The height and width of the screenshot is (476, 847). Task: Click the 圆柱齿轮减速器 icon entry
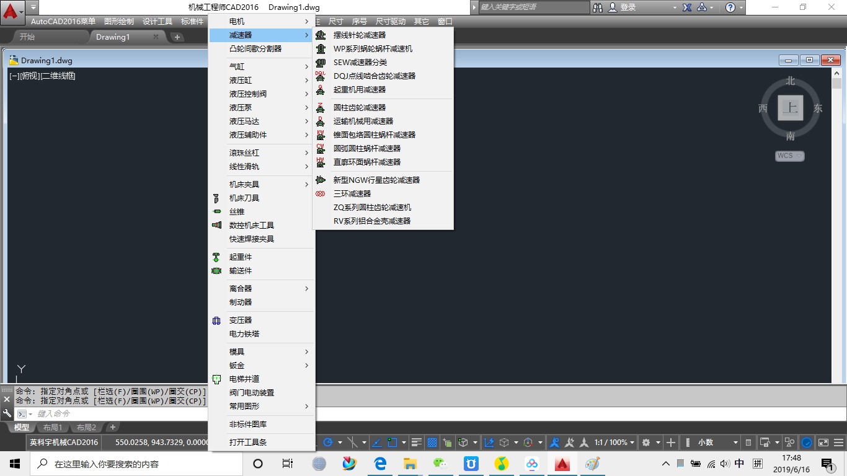(321, 108)
